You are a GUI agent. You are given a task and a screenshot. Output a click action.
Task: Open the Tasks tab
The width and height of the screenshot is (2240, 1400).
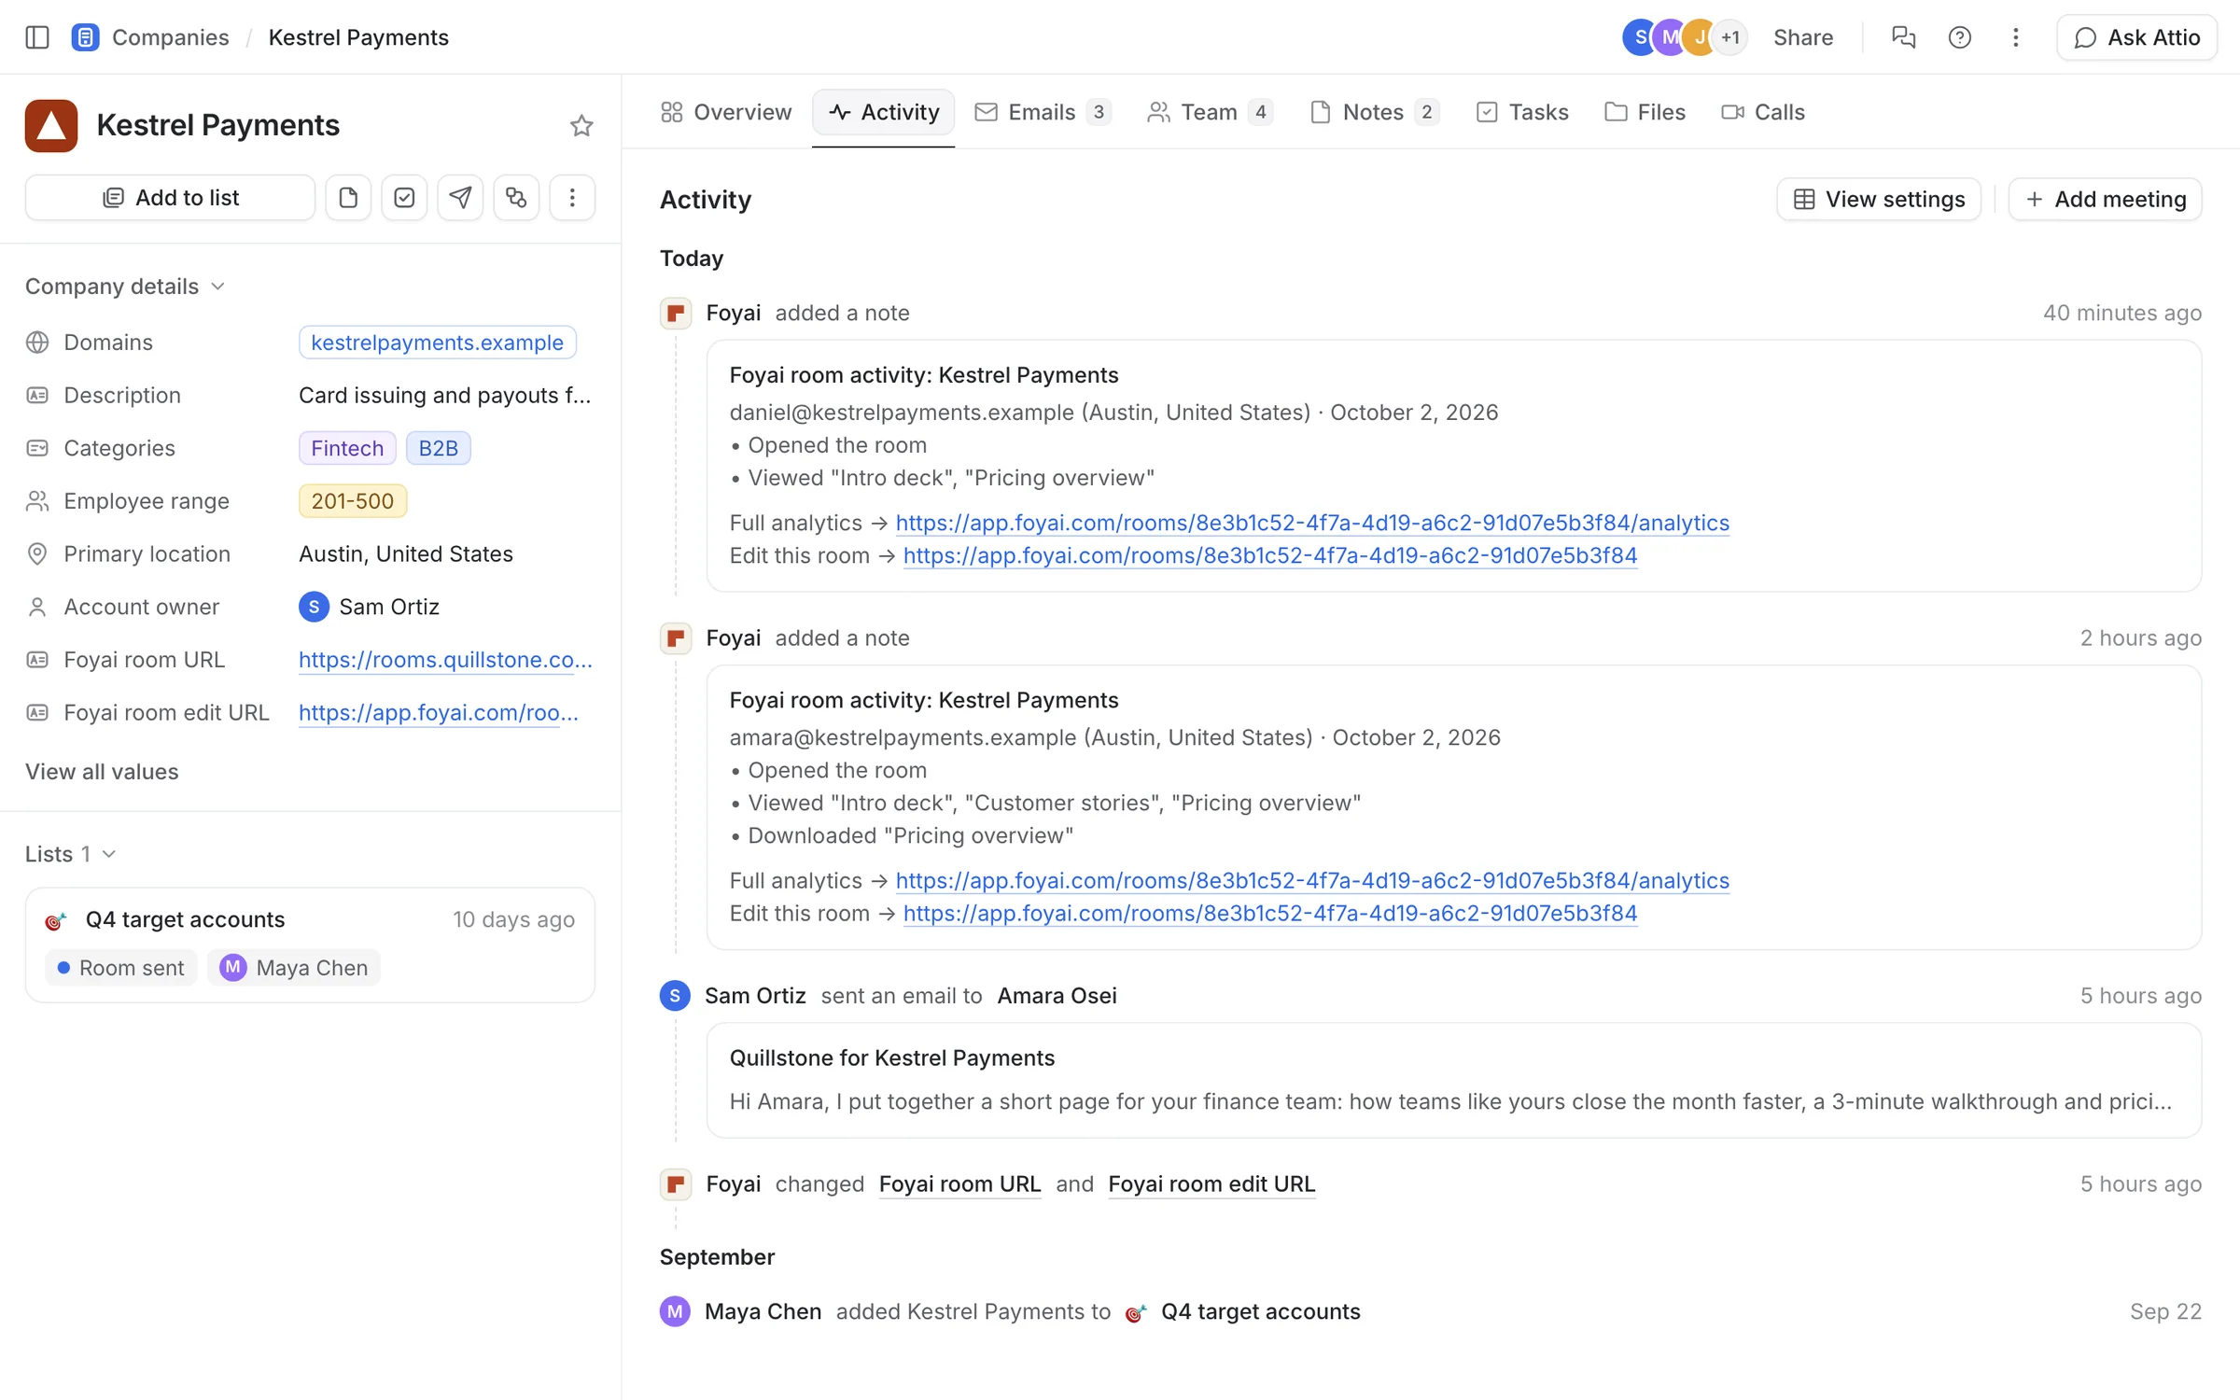click(1523, 112)
